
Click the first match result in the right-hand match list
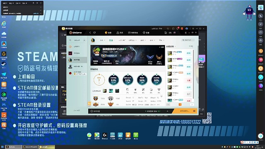[x=179, y=53]
